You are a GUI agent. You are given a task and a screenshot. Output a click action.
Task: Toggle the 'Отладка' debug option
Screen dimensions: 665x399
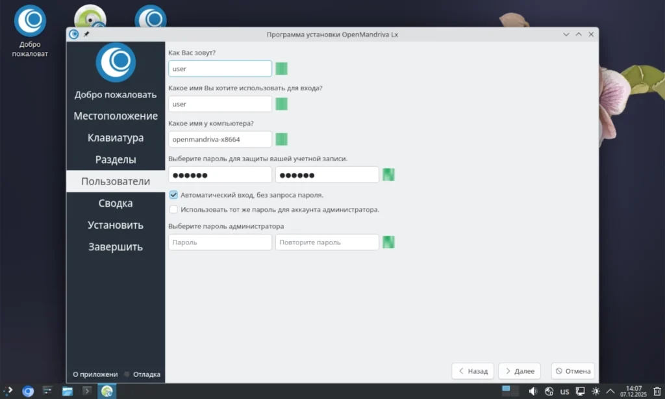pyautogui.click(x=143, y=374)
